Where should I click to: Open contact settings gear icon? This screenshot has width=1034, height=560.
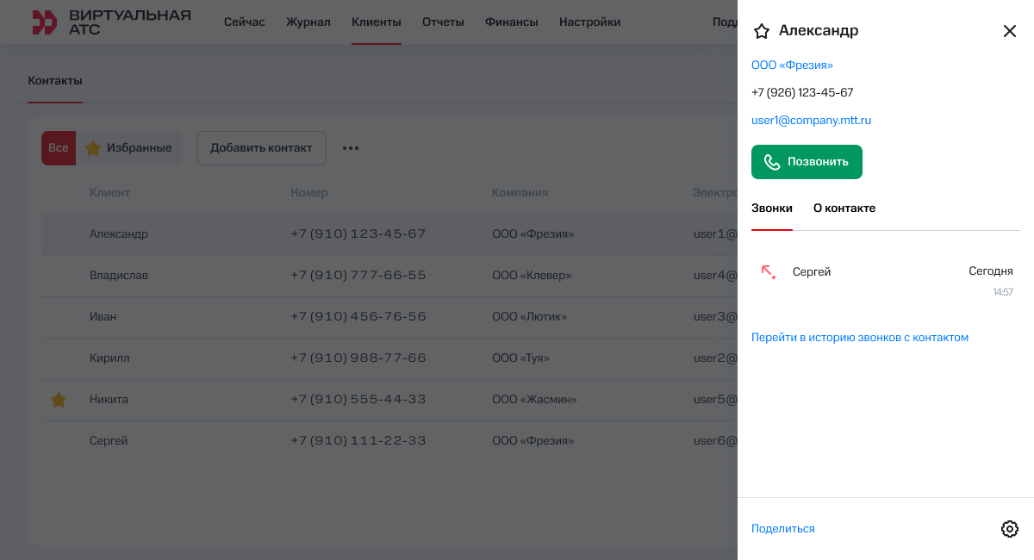tap(1009, 529)
